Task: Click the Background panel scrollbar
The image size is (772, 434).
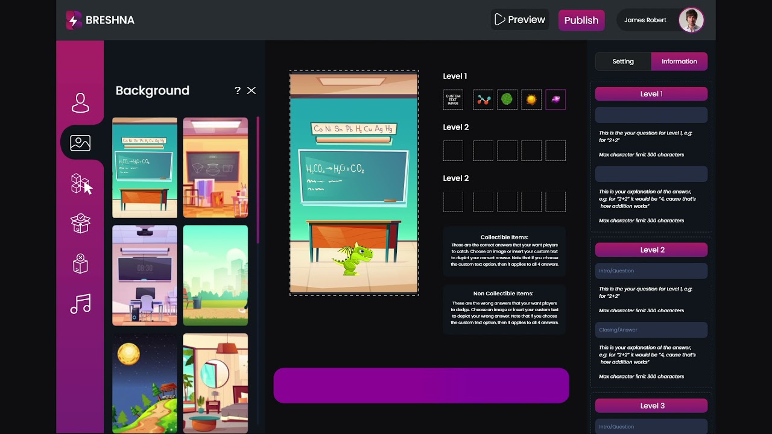Action: 258,180
